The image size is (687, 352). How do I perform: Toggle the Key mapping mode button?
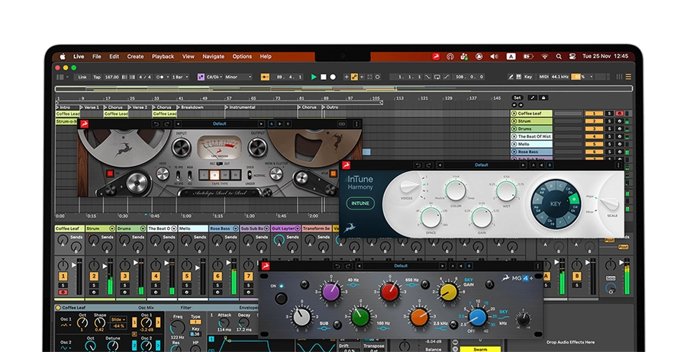click(x=528, y=77)
